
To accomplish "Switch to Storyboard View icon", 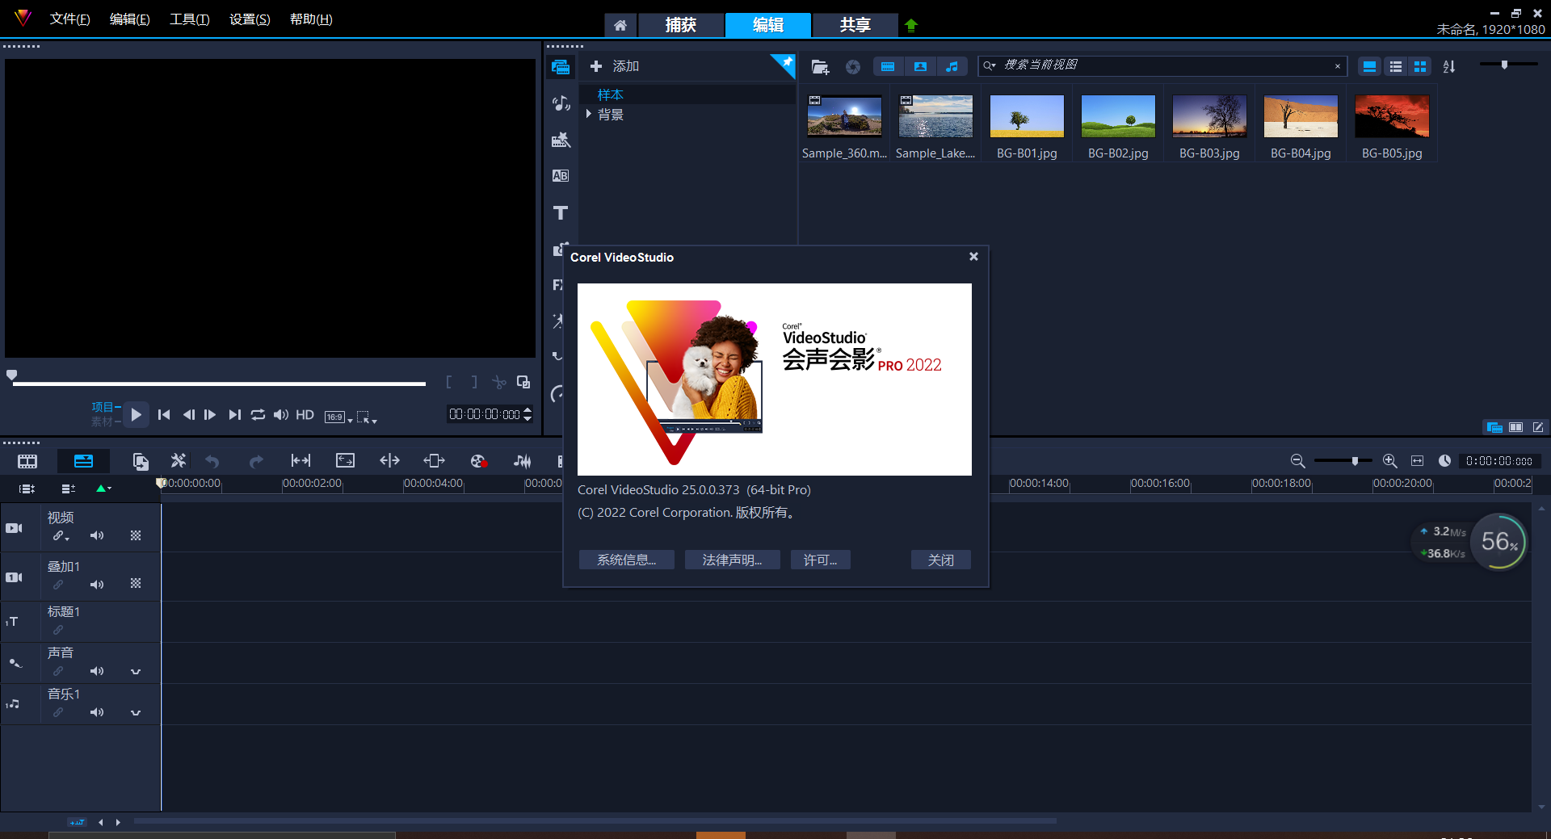I will 27,461.
